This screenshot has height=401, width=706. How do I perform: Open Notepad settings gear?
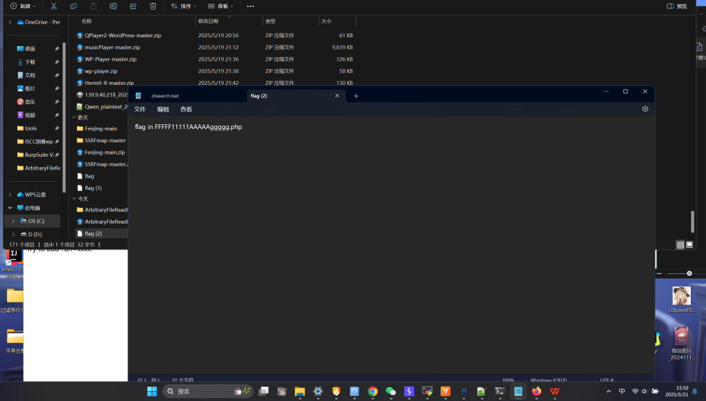coord(645,109)
